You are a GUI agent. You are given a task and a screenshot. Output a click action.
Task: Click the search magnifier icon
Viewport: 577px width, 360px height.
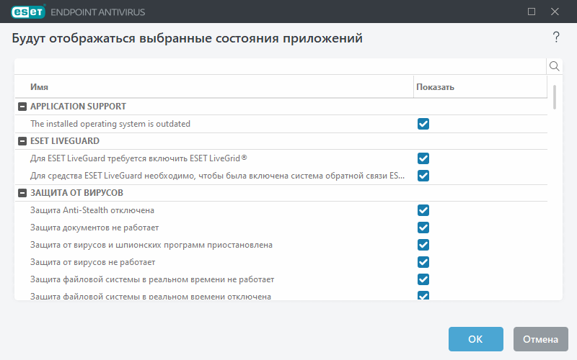(x=555, y=66)
